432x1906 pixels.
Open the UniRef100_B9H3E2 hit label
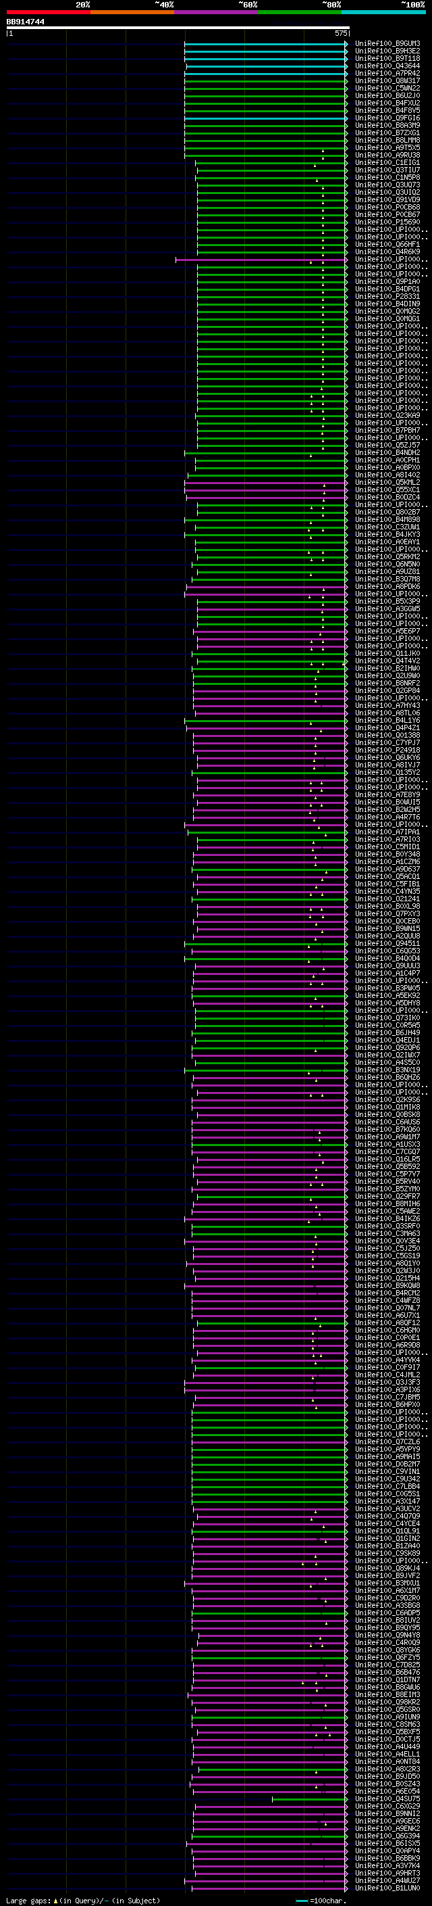[387, 51]
